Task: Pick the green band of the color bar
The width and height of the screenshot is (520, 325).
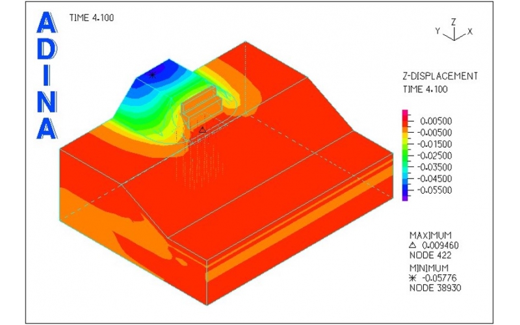Action: (x=405, y=156)
